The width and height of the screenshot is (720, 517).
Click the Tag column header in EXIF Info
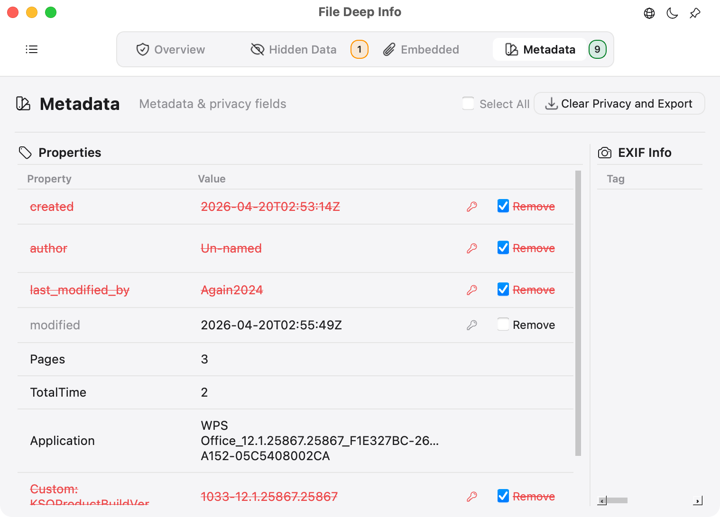click(616, 179)
